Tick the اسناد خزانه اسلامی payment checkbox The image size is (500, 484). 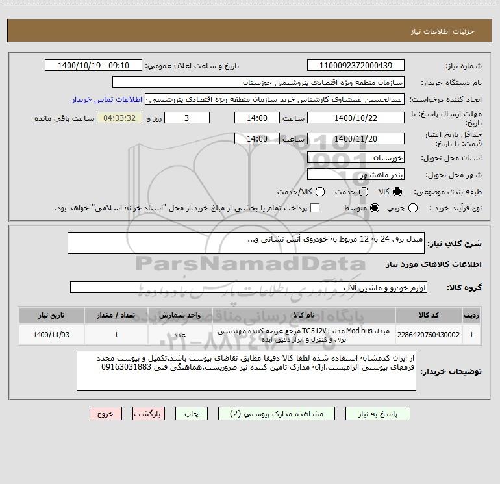(x=315, y=208)
